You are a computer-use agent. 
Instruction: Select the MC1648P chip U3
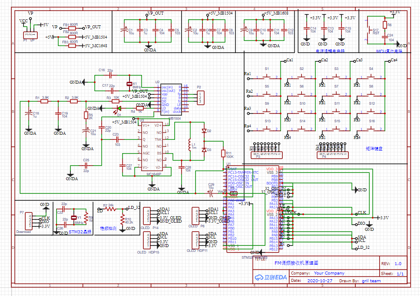153,146
